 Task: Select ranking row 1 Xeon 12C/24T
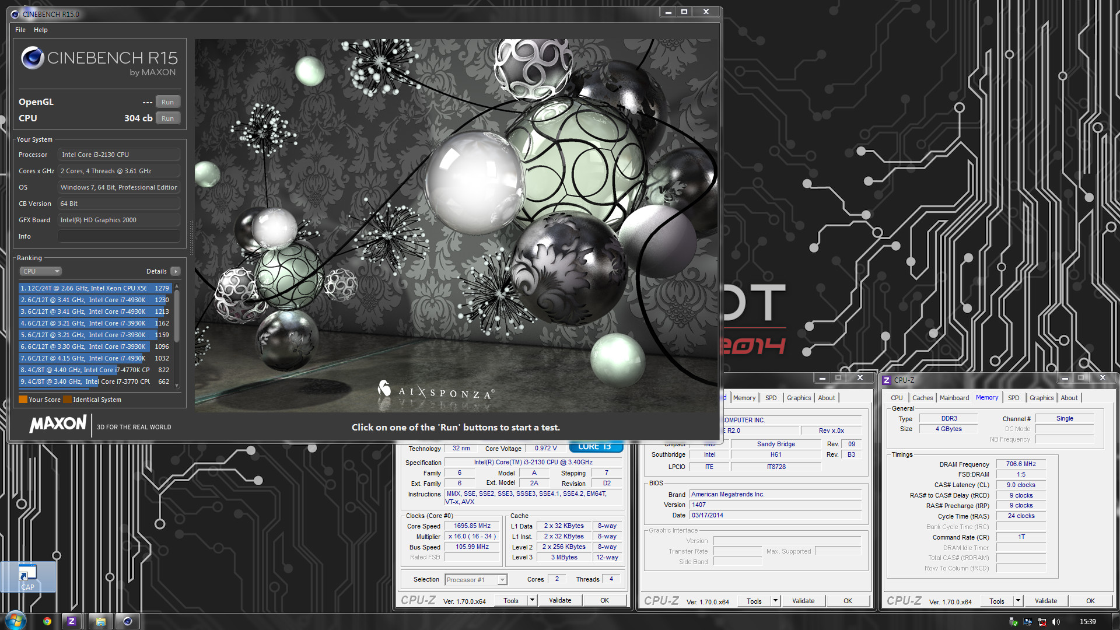tap(95, 288)
